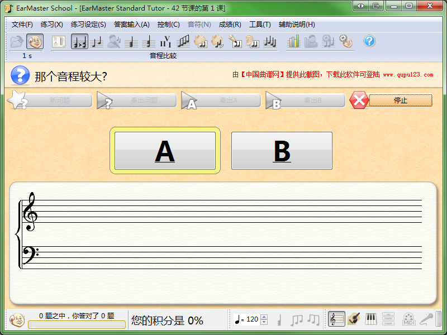Viewport: 447px width, 335px height.
Task: Open the 练习设定(S) menu
Action: click(x=88, y=25)
